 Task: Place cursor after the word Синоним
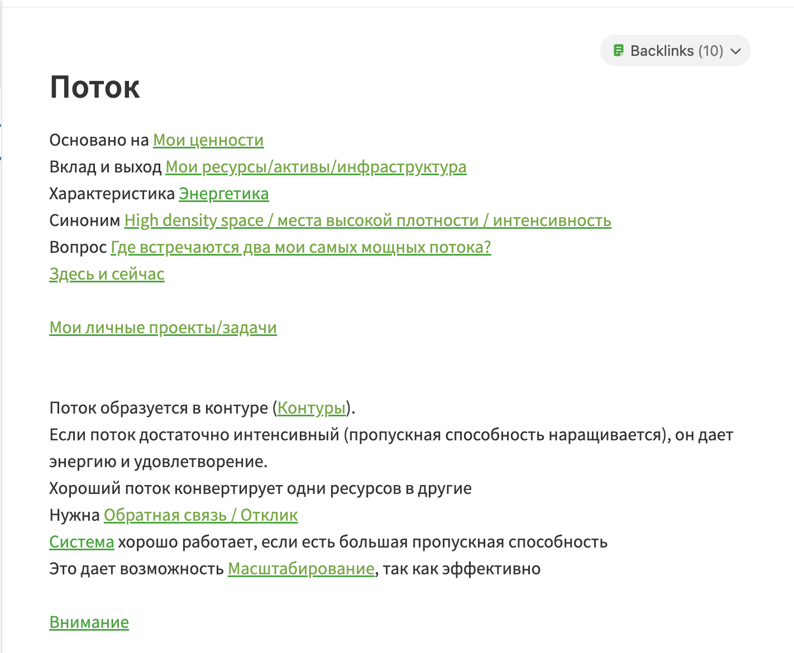click(x=121, y=220)
